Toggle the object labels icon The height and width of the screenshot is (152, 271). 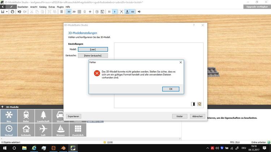(x=121, y=12)
